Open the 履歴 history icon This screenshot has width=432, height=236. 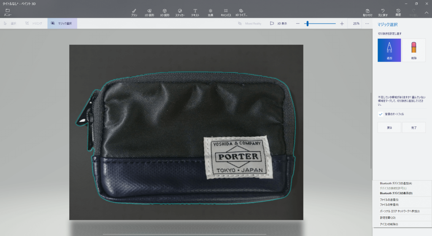coord(398,13)
